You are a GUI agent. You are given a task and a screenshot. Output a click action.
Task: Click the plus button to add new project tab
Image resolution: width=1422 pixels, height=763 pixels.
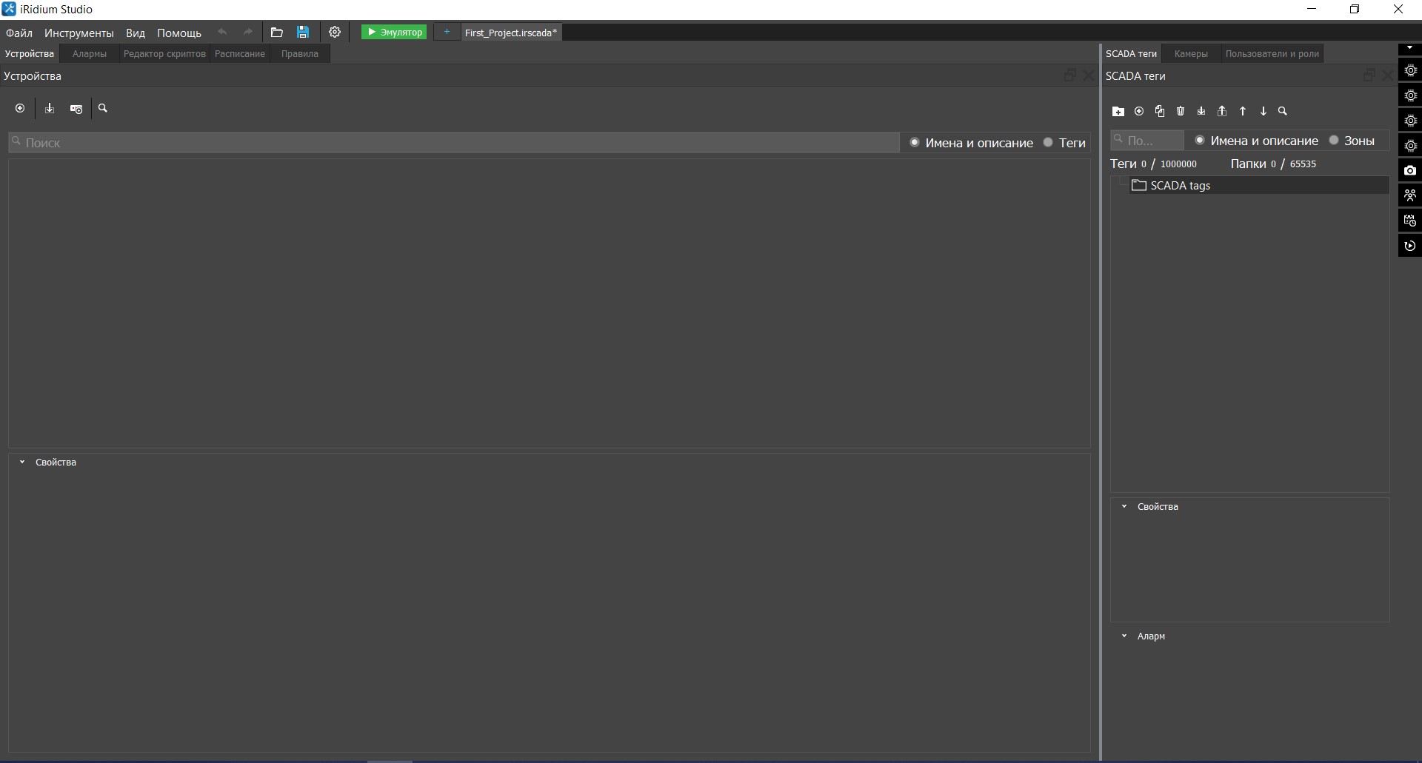coord(447,33)
